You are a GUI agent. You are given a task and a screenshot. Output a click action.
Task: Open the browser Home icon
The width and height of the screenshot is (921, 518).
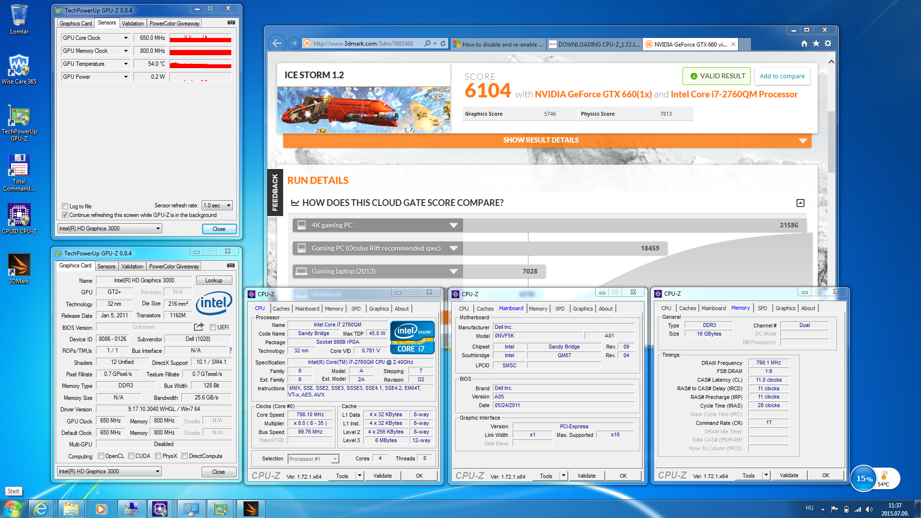tap(804, 44)
